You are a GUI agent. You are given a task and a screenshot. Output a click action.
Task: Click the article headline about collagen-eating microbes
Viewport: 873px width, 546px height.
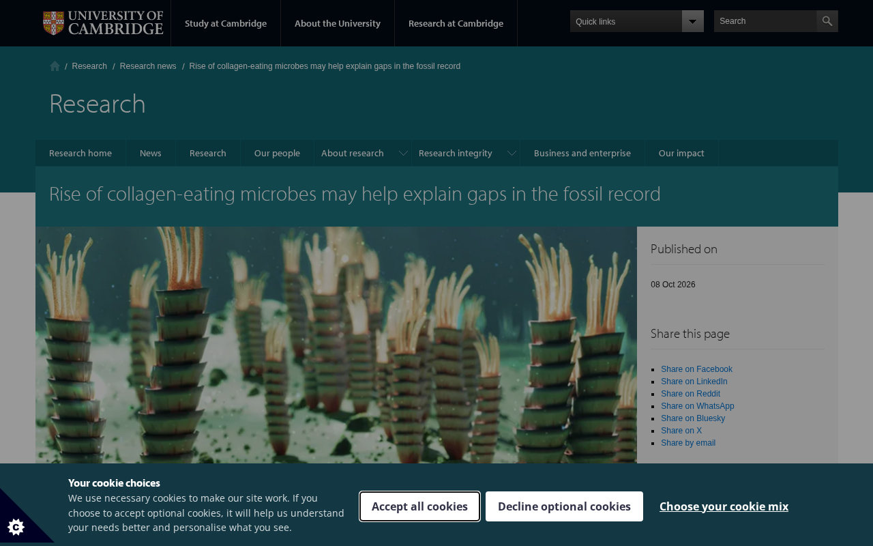tap(355, 194)
